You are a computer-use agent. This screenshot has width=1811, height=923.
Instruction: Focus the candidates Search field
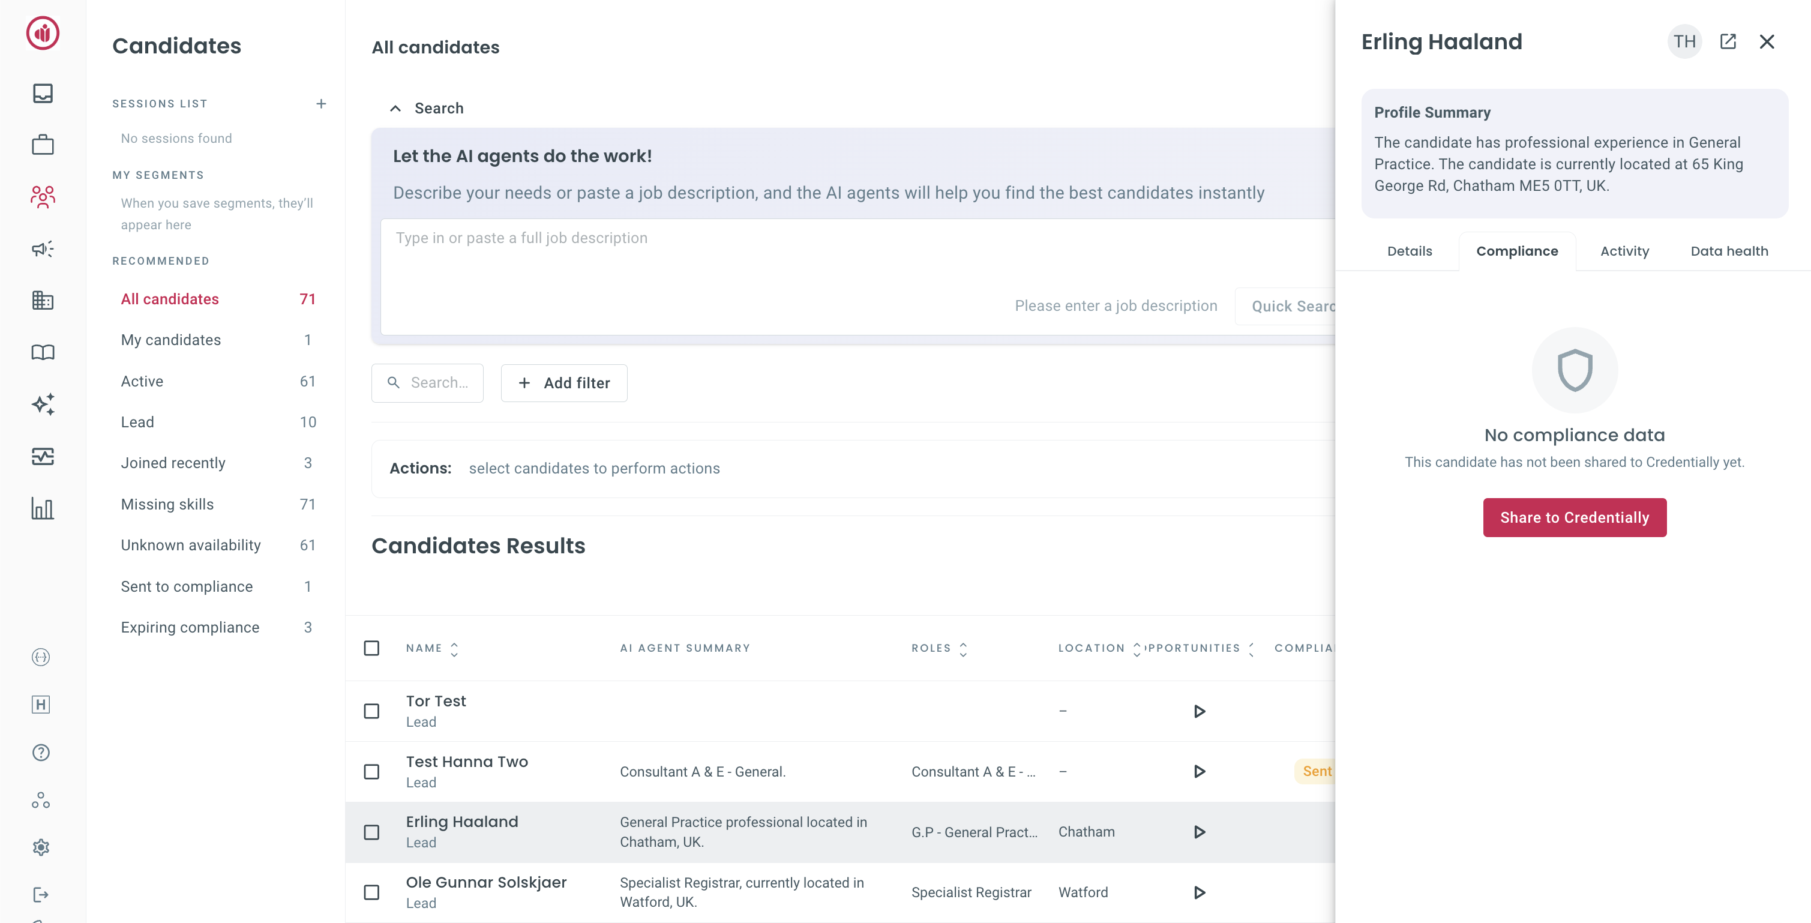pyautogui.click(x=427, y=383)
